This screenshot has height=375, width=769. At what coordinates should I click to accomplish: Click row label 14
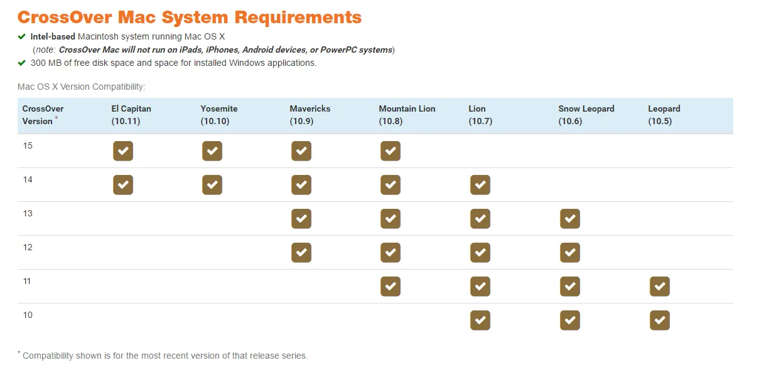(x=28, y=179)
